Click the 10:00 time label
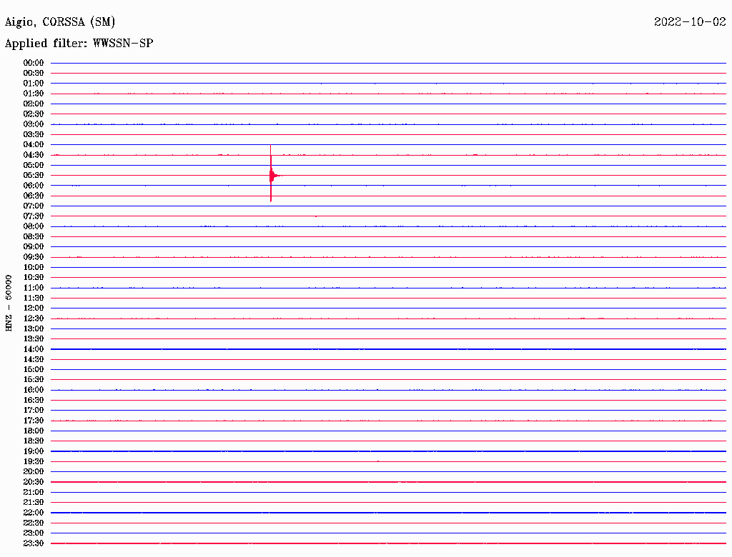Screen dimensions: 732x557 34,267
